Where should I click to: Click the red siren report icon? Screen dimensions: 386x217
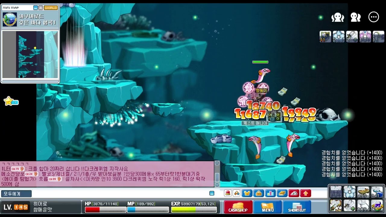coord(228,193)
